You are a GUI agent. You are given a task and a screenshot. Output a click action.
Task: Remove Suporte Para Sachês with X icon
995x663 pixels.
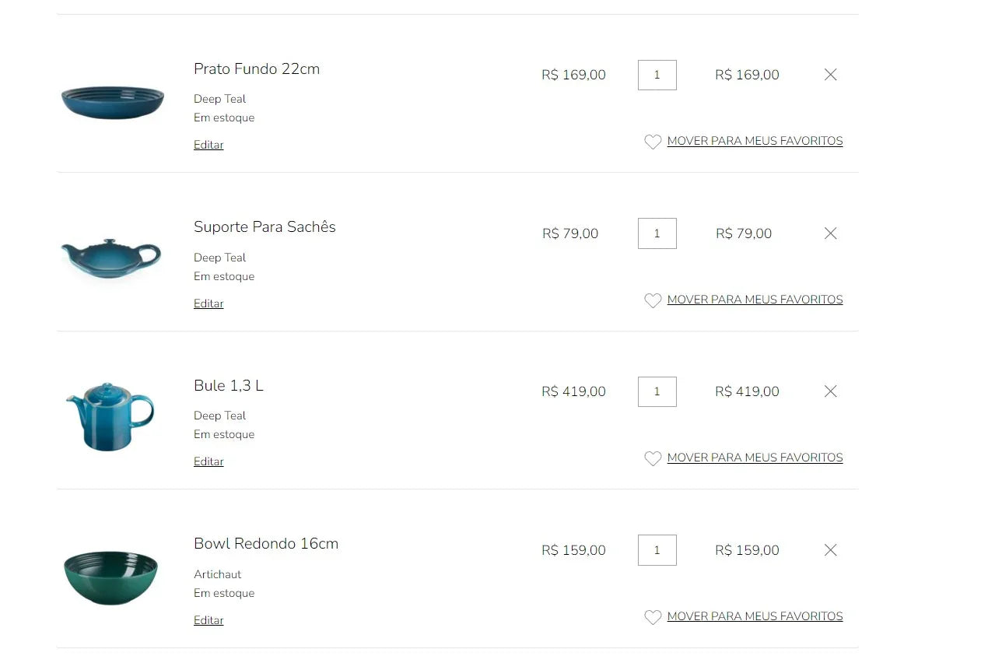(x=830, y=233)
